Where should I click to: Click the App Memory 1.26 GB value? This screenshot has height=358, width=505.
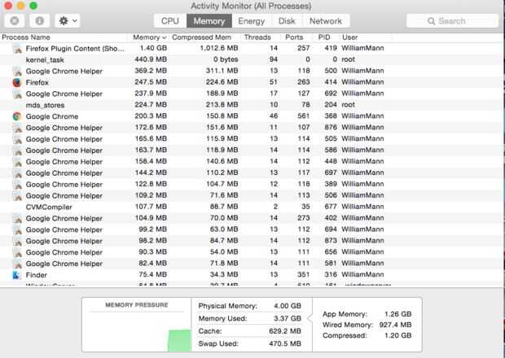tap(397, 314)
